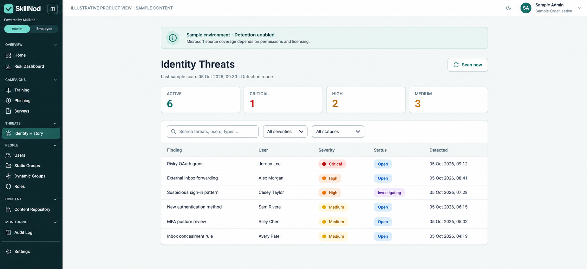This screenshot has width=587, height=269.
Task: Click the Risk Dashboard chart icon
Action: point(9,66)
